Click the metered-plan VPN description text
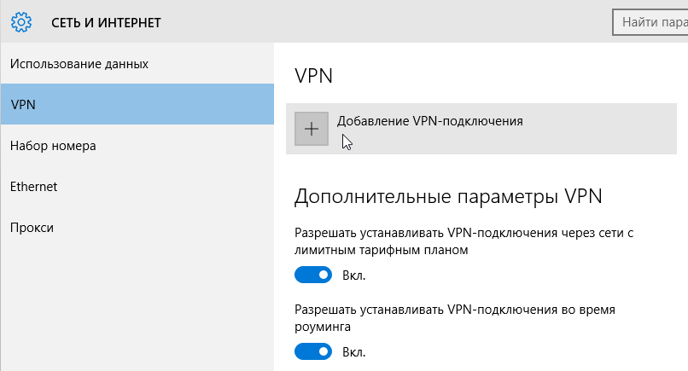688x371 pixels. (464, 241)
